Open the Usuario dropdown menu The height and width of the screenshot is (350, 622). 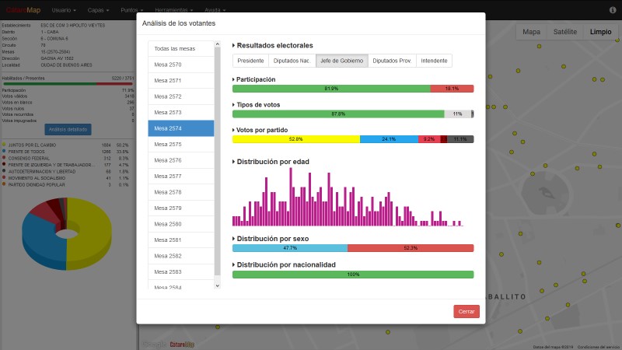point(64,10)
